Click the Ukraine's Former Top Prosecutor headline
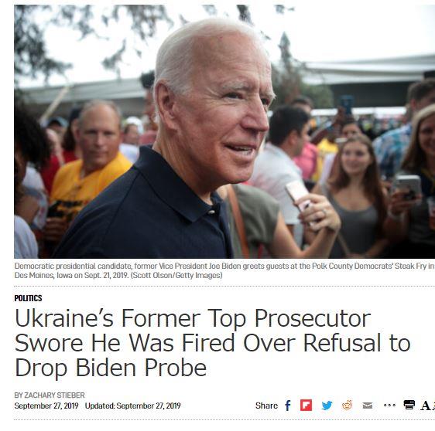The height and width of the screenshot is (431, 435). coord(213,343)
